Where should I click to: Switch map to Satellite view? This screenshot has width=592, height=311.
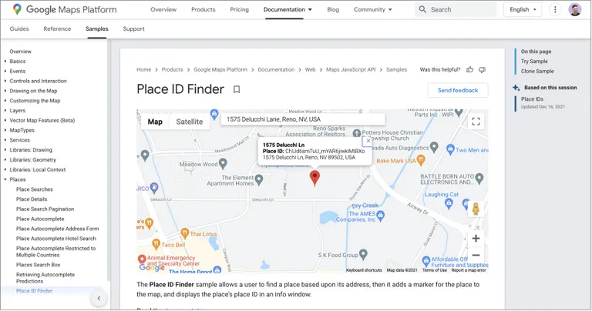(190, 122)
